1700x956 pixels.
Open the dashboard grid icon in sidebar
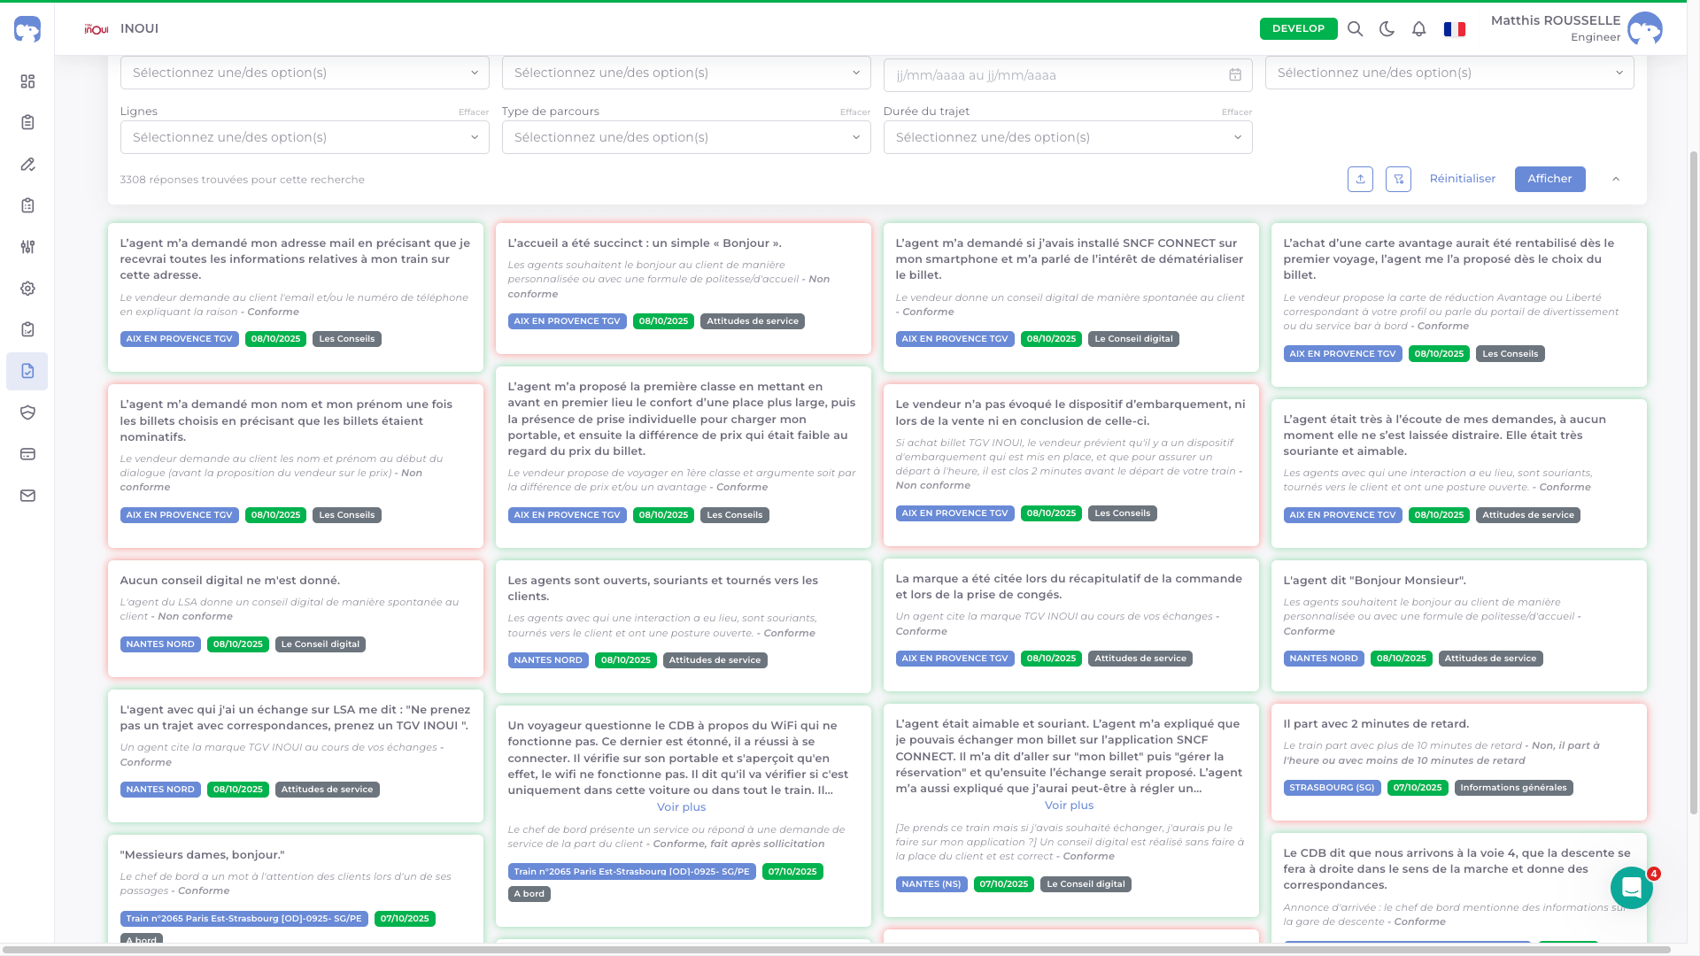(27, 81)
